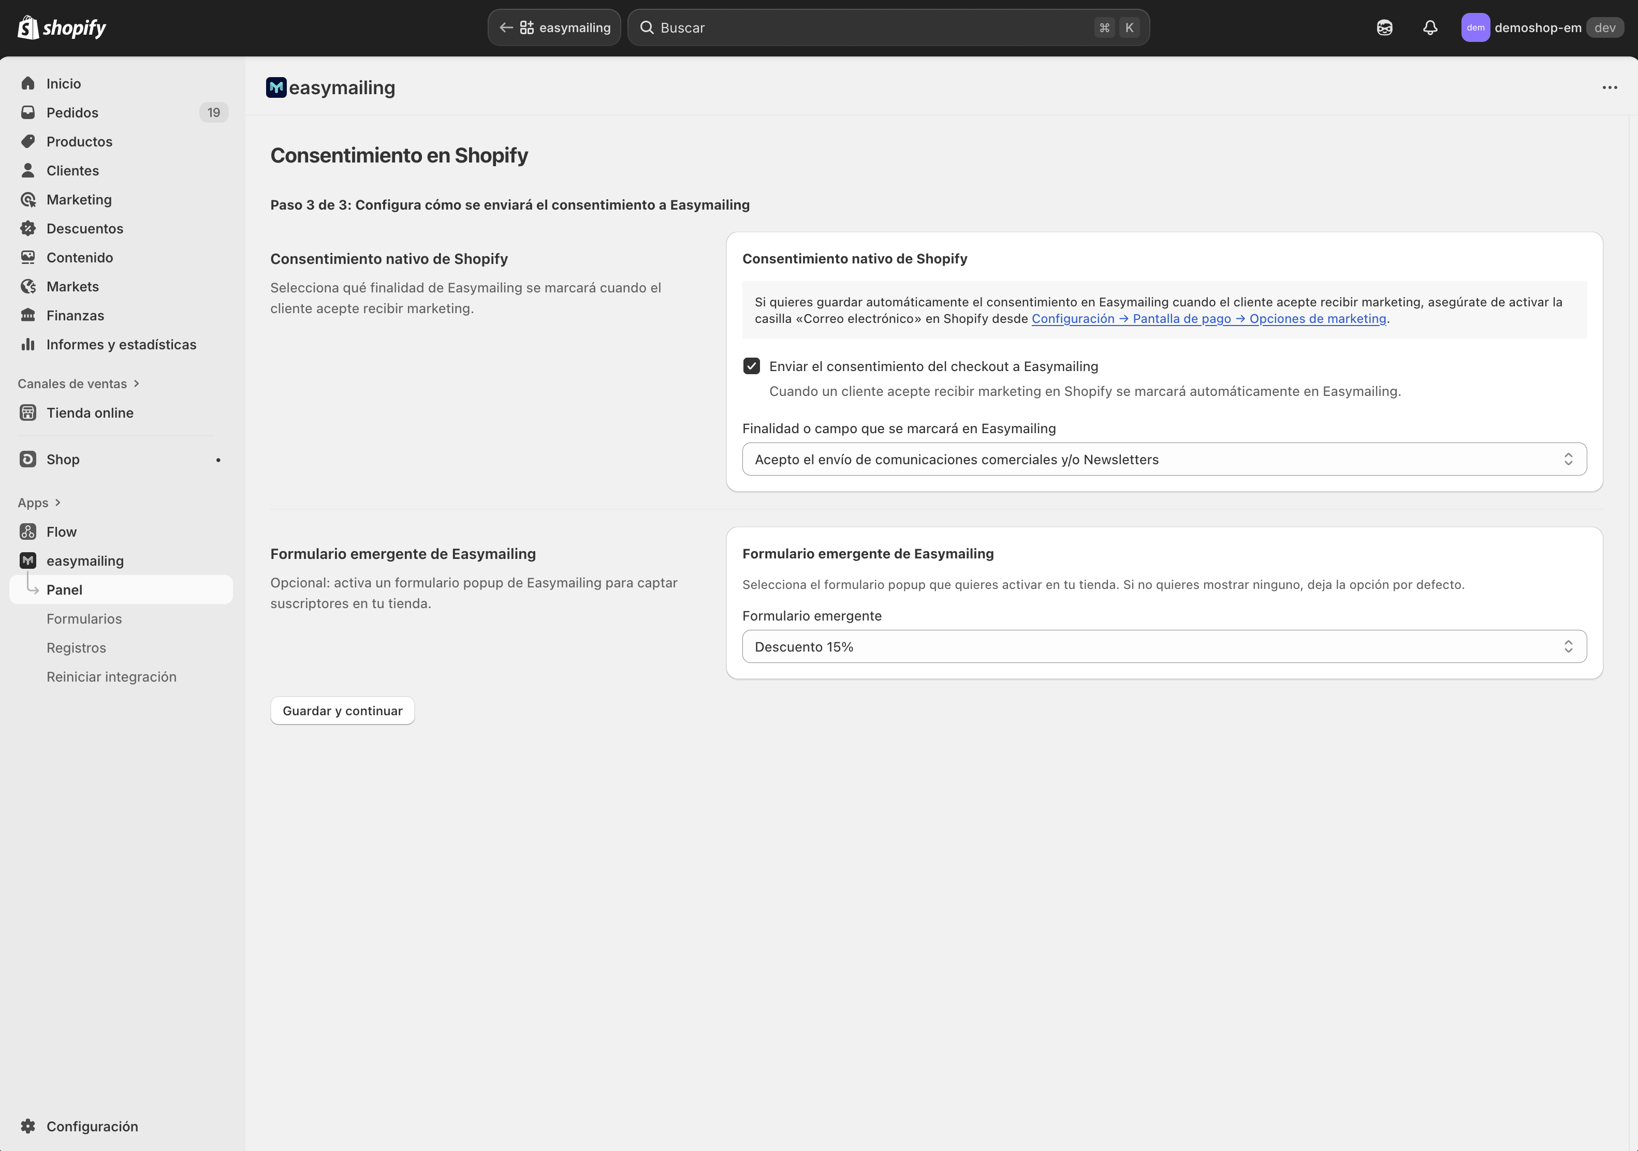Viewport: 1638px width, 1151px height.
Task: Click the apps grid icon in top bar
Action: coord(526,28)
